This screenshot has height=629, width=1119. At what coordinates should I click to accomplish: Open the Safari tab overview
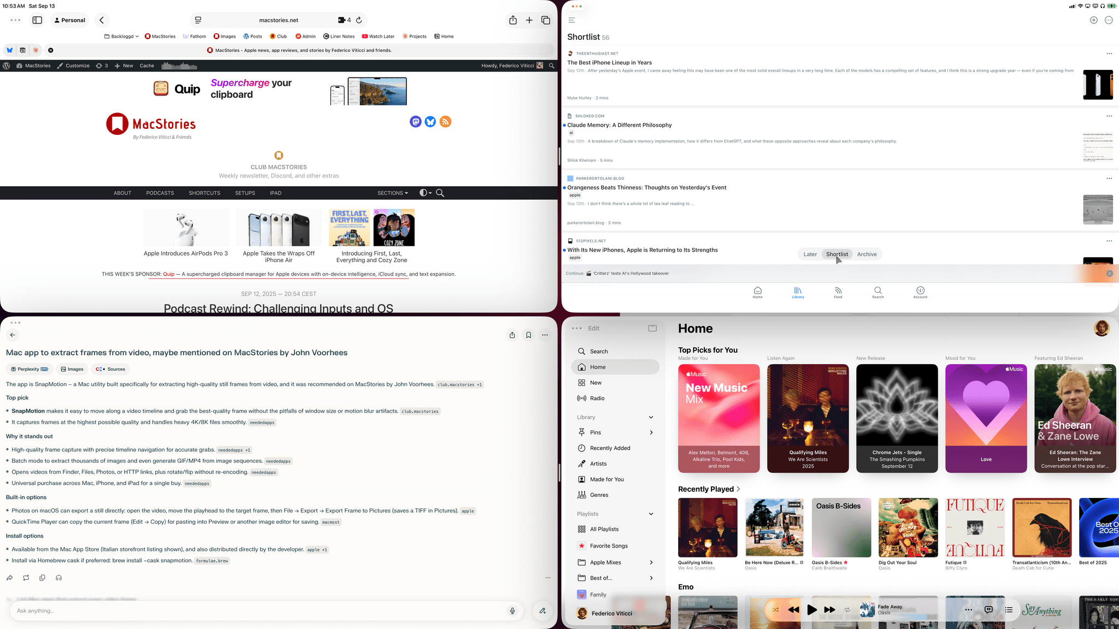(x=545, y=20)
